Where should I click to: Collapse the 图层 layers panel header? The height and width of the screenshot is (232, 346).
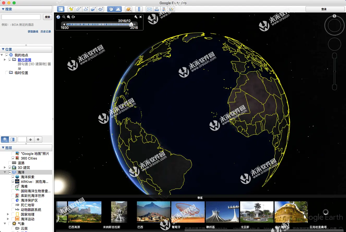(x=26, y=148)
